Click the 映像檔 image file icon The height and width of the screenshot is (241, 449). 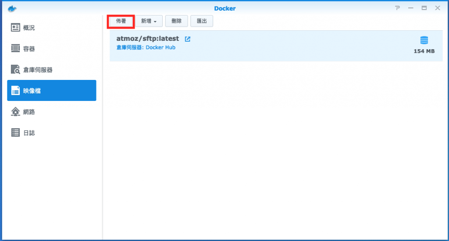15,90
